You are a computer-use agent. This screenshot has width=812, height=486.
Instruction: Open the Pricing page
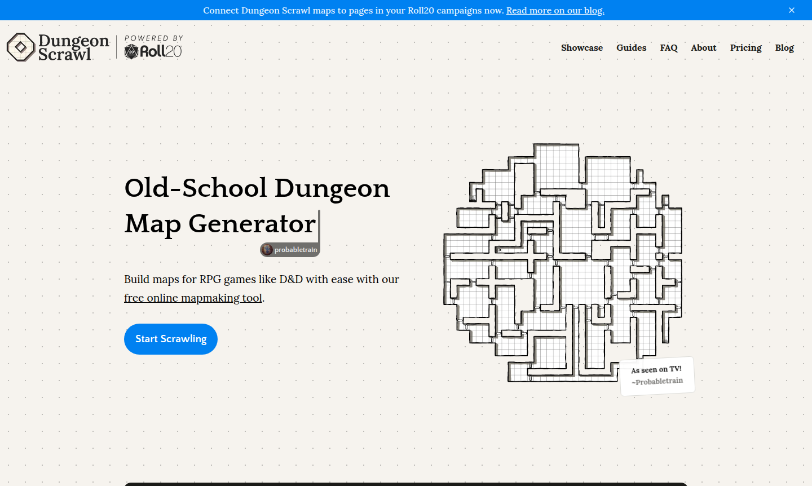(x=745, y=48)
